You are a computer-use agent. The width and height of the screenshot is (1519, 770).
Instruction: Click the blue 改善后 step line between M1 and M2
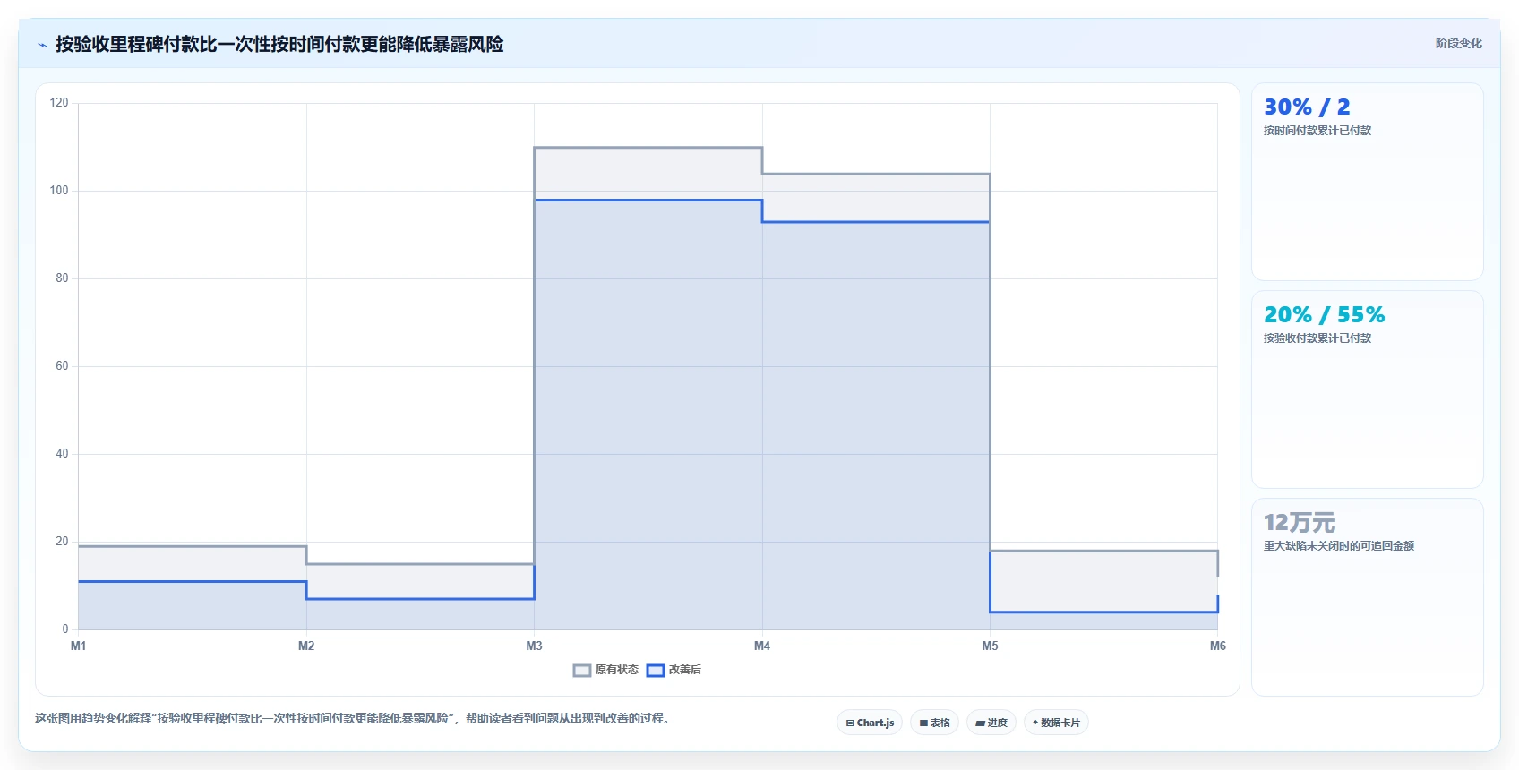(193, 582)
